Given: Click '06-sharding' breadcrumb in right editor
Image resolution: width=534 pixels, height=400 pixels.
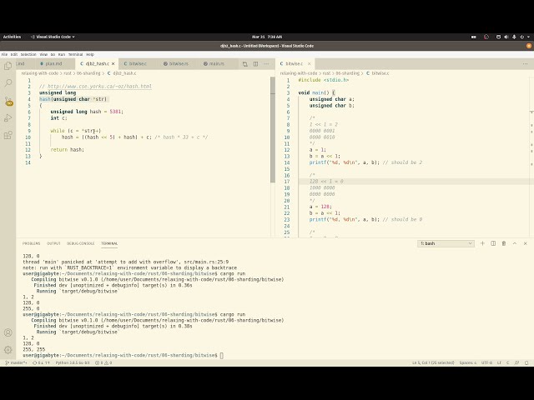Looking at the screenshot, I should 347,73.
